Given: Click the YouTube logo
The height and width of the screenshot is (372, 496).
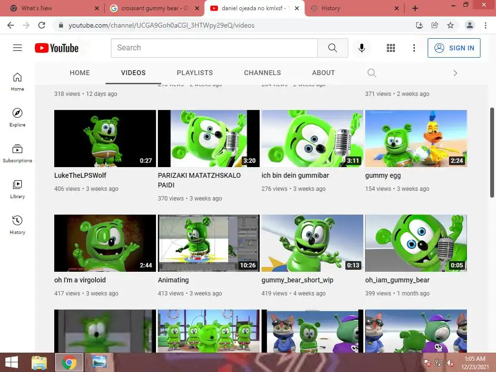Looking at the screenshot, I should [x=57, y=48].
